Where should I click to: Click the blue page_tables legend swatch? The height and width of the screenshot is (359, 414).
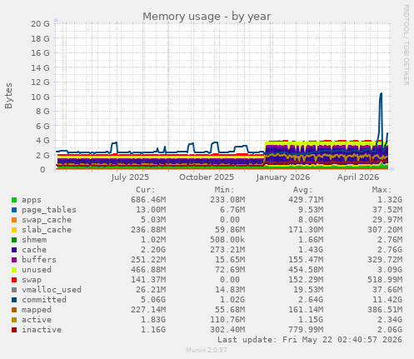tap(14, 210)
